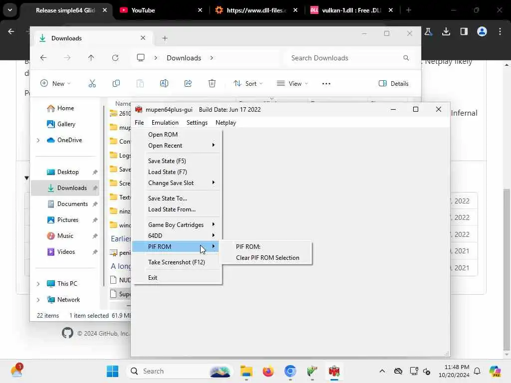
Task: Expand the Open Recent submenu
Action: (178, 146)
